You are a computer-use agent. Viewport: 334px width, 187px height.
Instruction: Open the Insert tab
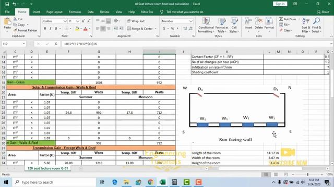click(36, 12)
